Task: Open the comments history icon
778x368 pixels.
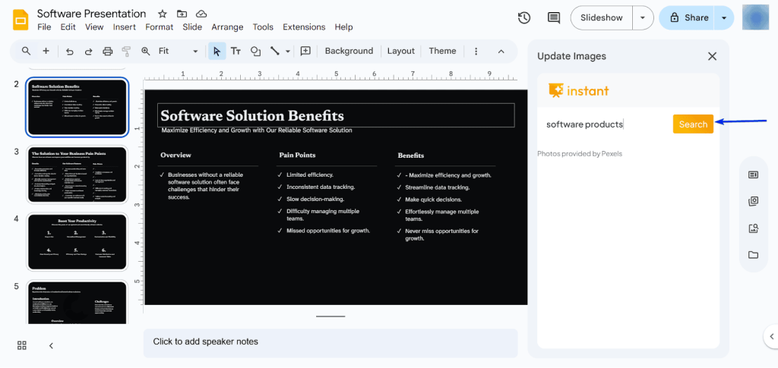Action: [554, 17]
